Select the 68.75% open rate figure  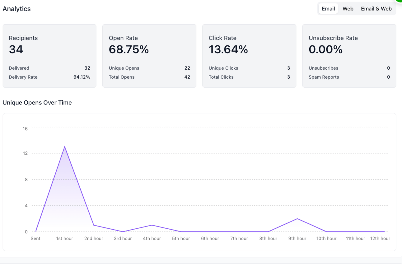tap(129, 49)
